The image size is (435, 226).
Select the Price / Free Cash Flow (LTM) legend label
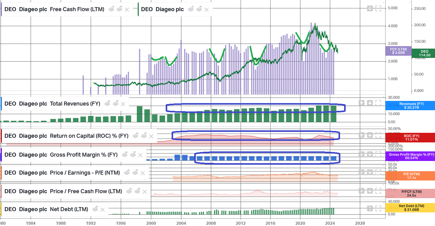(x=63, y=191)
